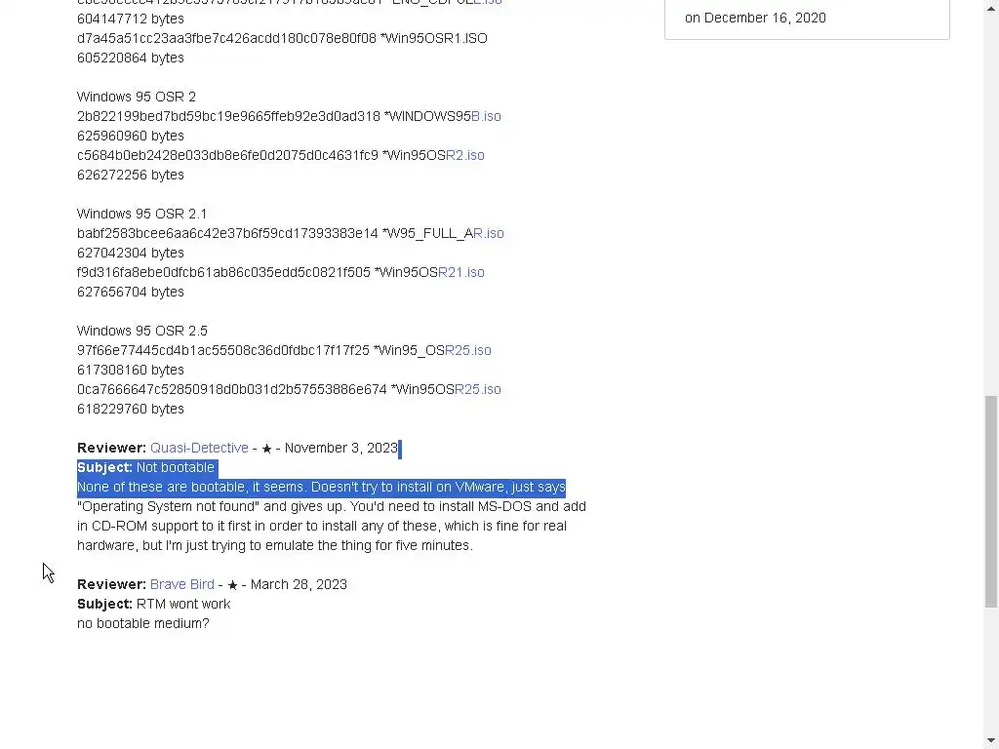Click the 'Operating System not found' review sentence
Screen dimensions: 999x749
332,506
